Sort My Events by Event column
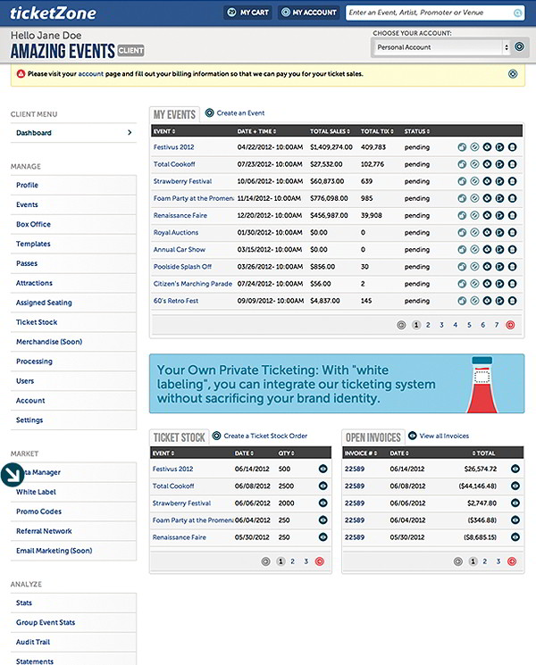536x665 pixels. [164, 131]
